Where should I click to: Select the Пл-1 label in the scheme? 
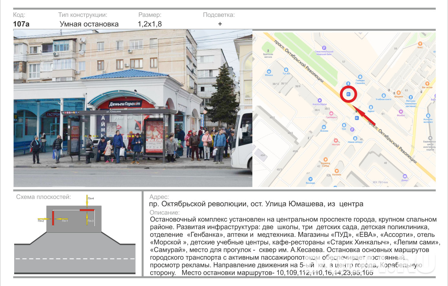[x=65, y=221]
